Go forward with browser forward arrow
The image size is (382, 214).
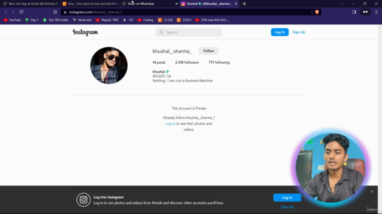13,12
